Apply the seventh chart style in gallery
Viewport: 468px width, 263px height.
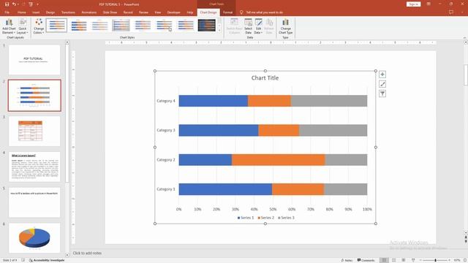click(x=185, y=25)
